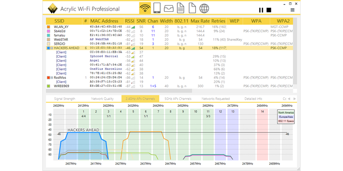The image size is (343, 171).
Task: Collapse the HACKERS AHEAD client list
Action: coord(52,48)
